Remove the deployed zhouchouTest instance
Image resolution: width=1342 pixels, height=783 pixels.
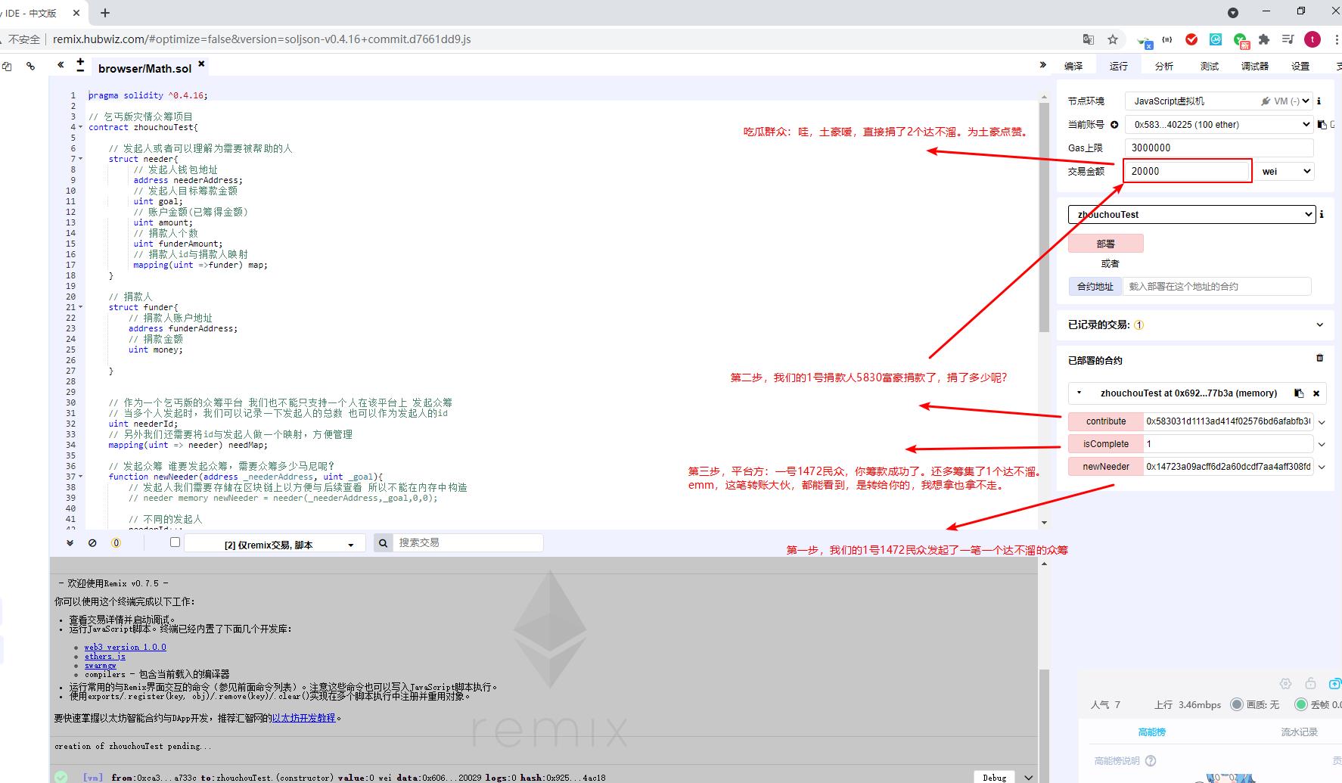pos(1316,393)
